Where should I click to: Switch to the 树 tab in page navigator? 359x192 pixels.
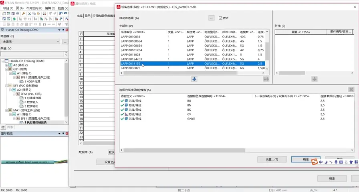[x=3, y=127]
